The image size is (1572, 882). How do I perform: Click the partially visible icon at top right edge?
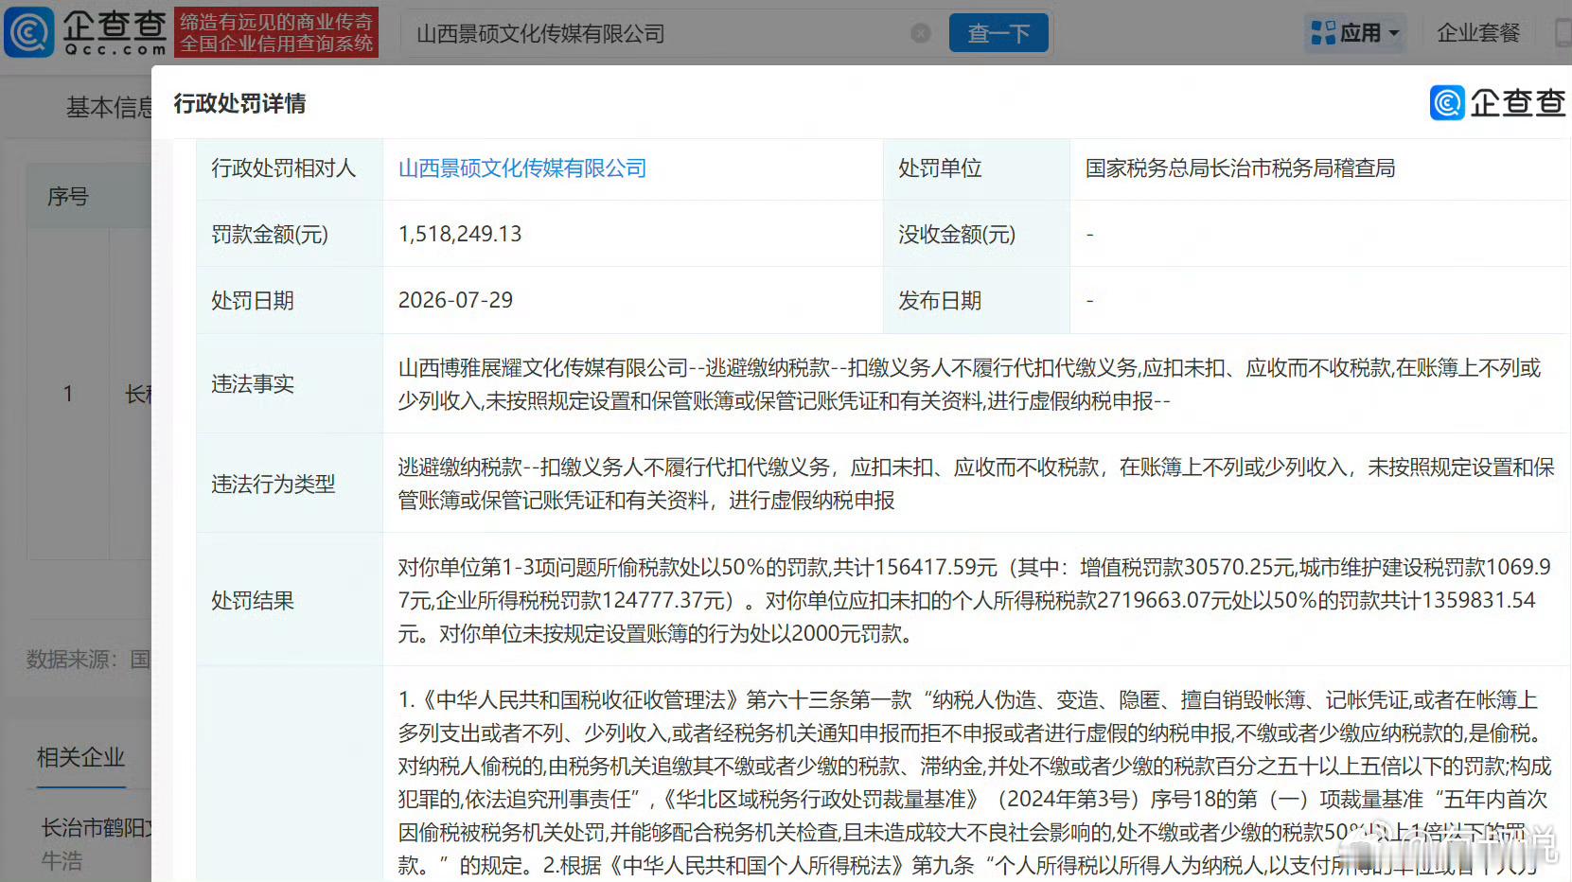(x=1563, y=33)
